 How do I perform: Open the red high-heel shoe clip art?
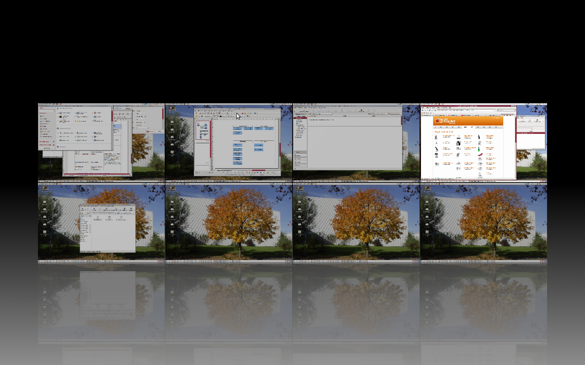click(x=480, y=154)
